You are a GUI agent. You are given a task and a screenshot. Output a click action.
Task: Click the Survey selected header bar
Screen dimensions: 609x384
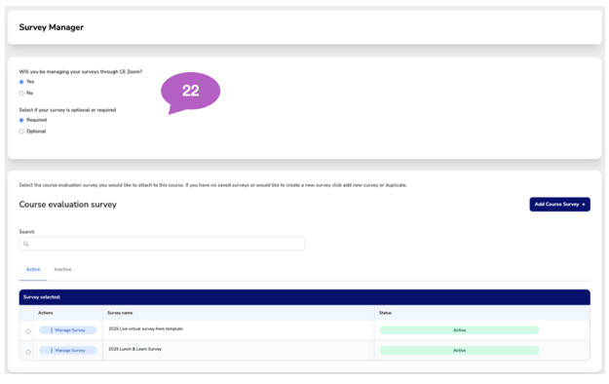304,297
